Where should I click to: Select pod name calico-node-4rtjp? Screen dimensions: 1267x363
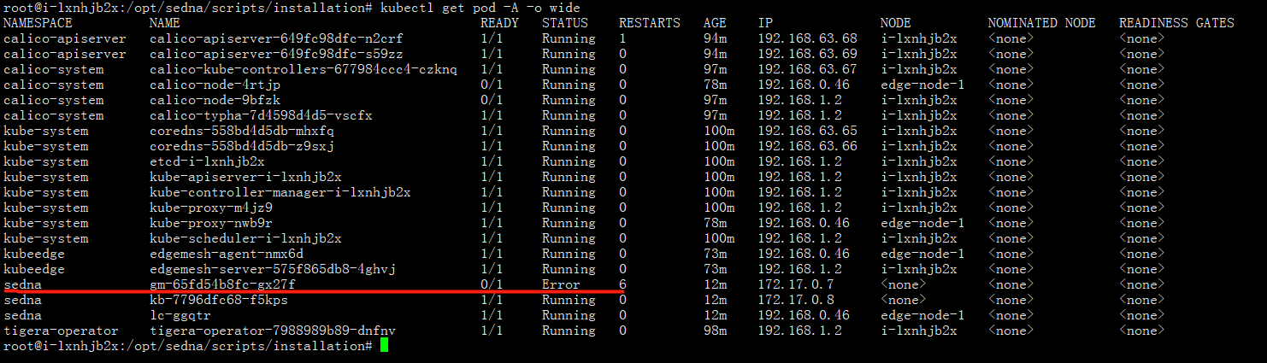coord(215,85)
